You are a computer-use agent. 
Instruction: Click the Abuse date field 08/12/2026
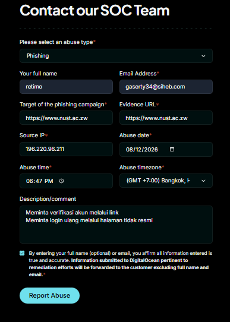pyautogui.click(x=166, y=149)
